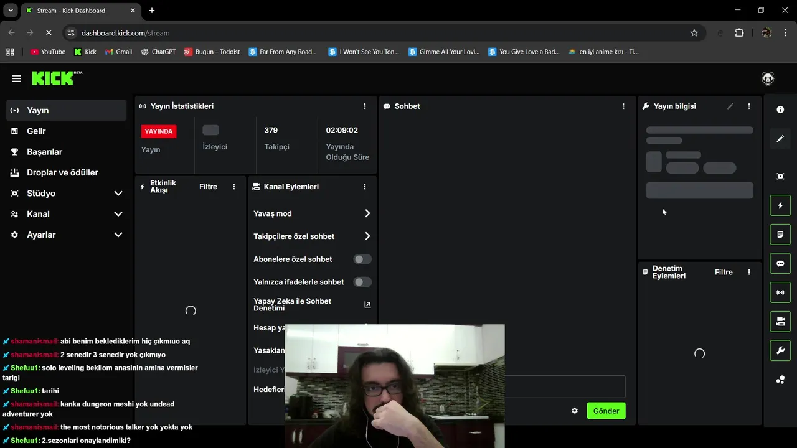Open Chrome apps grid in bookmarks bar
Viewport: 797px width, 448px height.
10,52
